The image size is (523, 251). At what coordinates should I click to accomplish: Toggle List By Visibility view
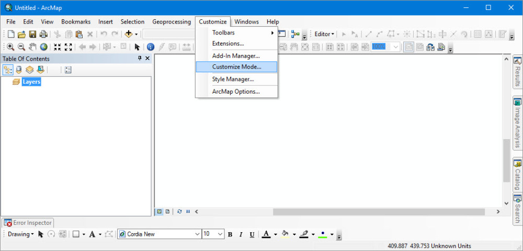point(30,70)
